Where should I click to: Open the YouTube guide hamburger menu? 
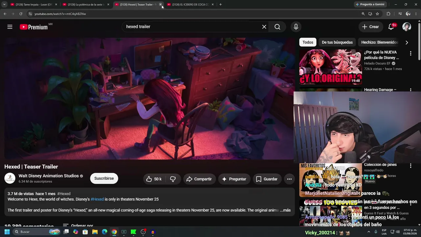pyautogui.click(x=10, y=27)
